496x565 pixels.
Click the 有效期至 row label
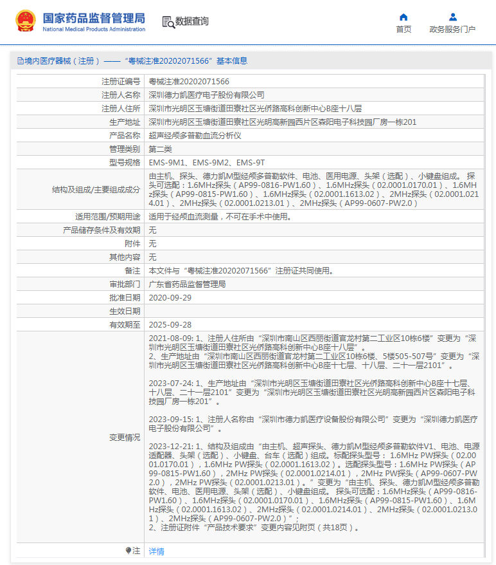coord(125,325)
